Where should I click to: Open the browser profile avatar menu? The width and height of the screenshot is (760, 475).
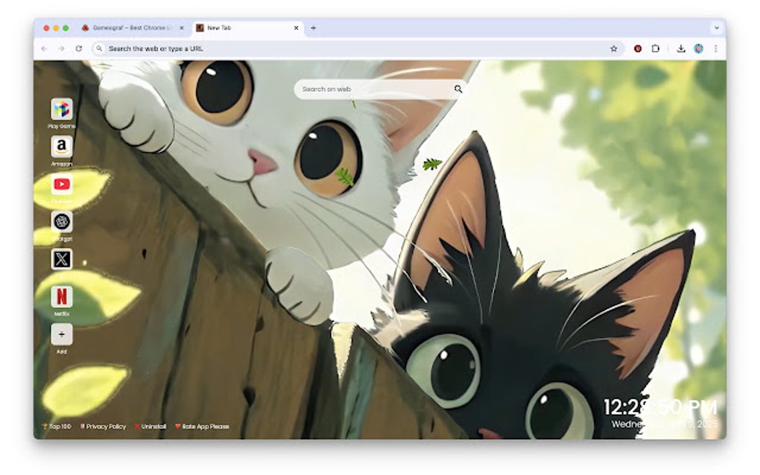(x=698, y=48)
